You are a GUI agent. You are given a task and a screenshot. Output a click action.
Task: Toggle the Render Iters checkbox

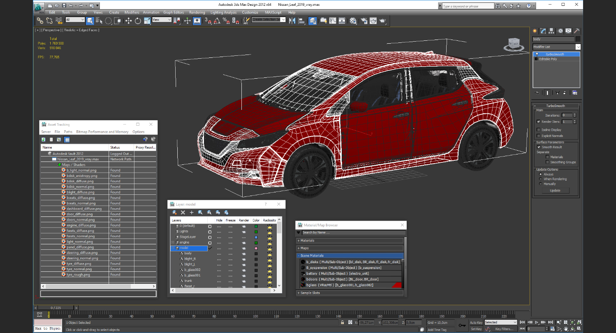tap(538, 122)
